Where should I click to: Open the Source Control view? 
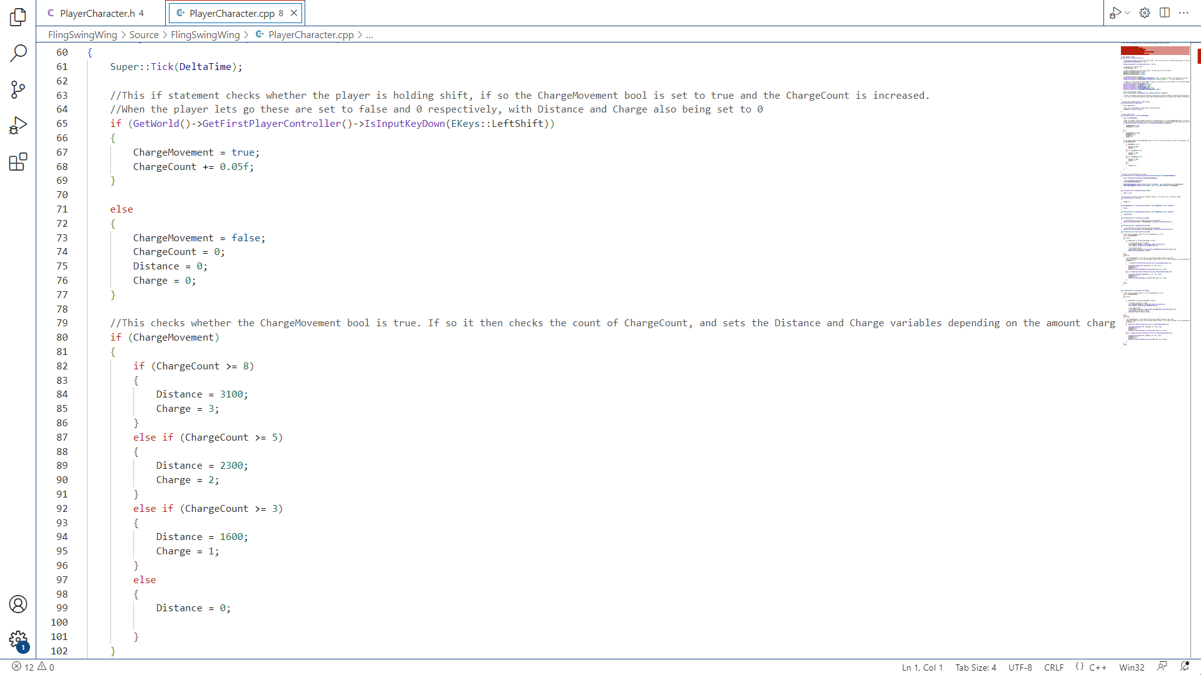18,89
